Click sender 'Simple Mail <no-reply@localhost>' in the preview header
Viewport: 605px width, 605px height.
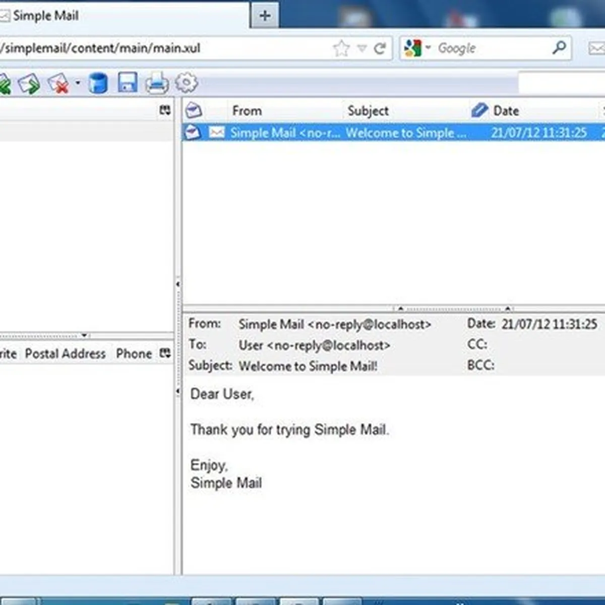pyautogui.click(x=335, y=324)
